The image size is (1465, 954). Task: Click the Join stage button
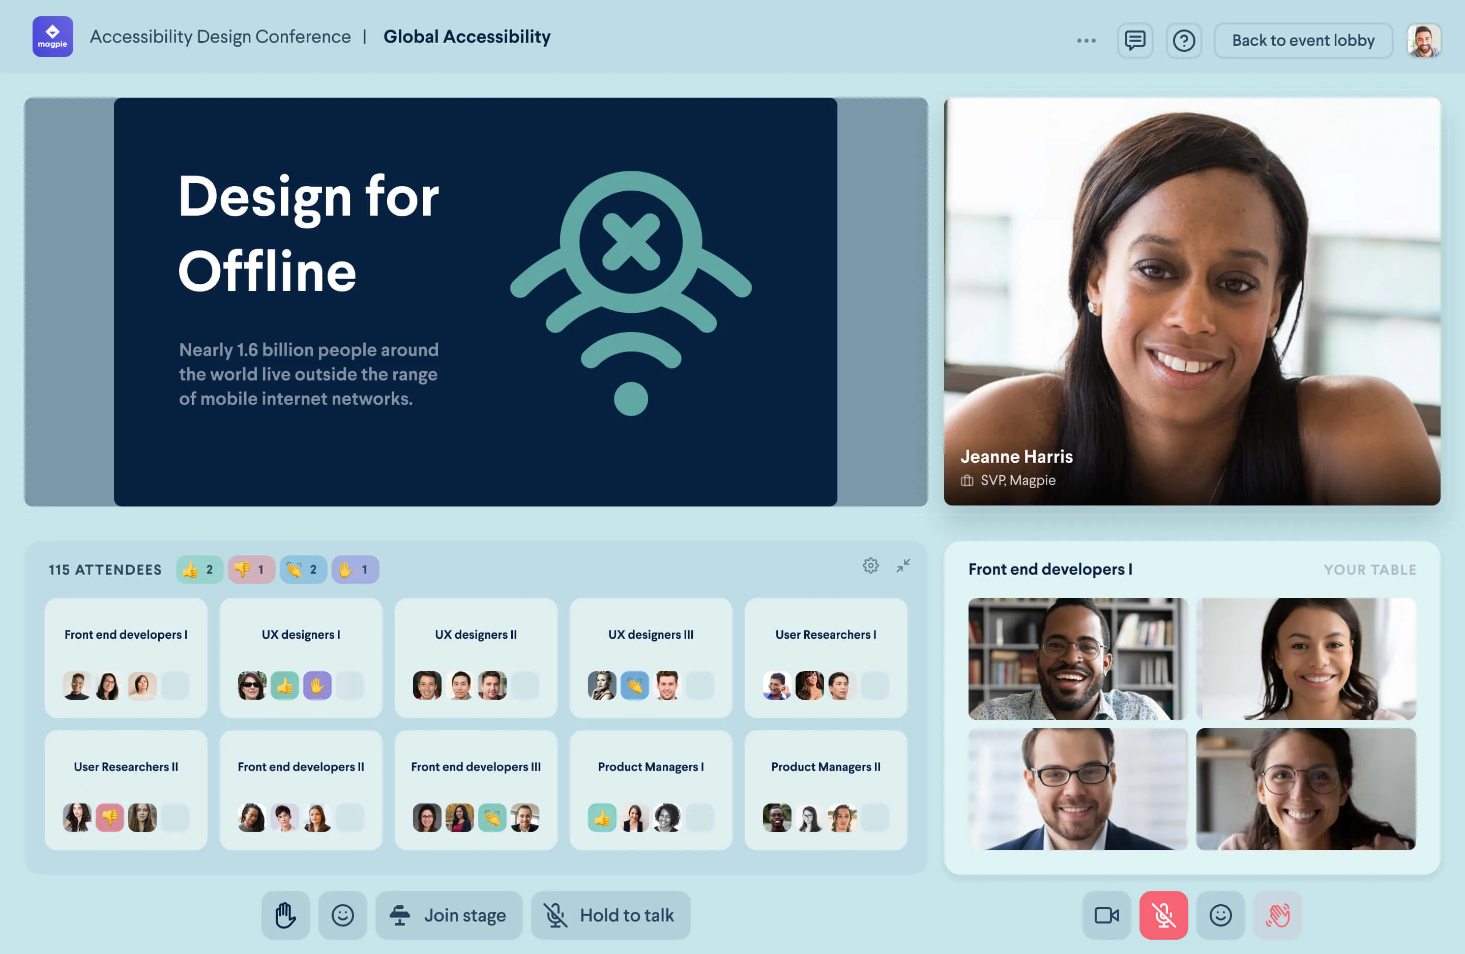click(449, 915)
